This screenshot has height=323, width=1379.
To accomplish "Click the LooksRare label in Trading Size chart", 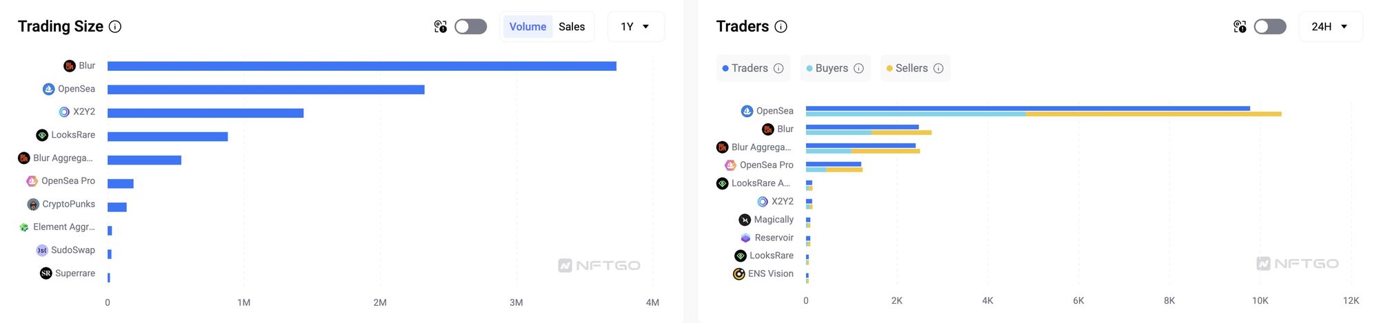I will pos(73,135).
